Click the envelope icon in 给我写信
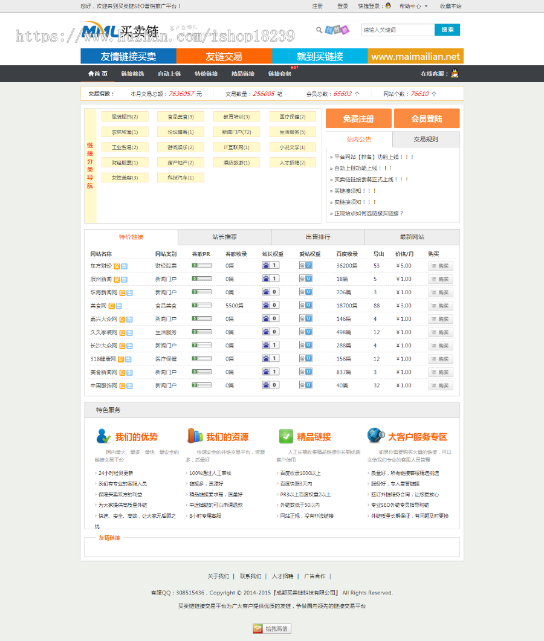The height and width of the screenshot is (641, 544). [x=257, y=629]
